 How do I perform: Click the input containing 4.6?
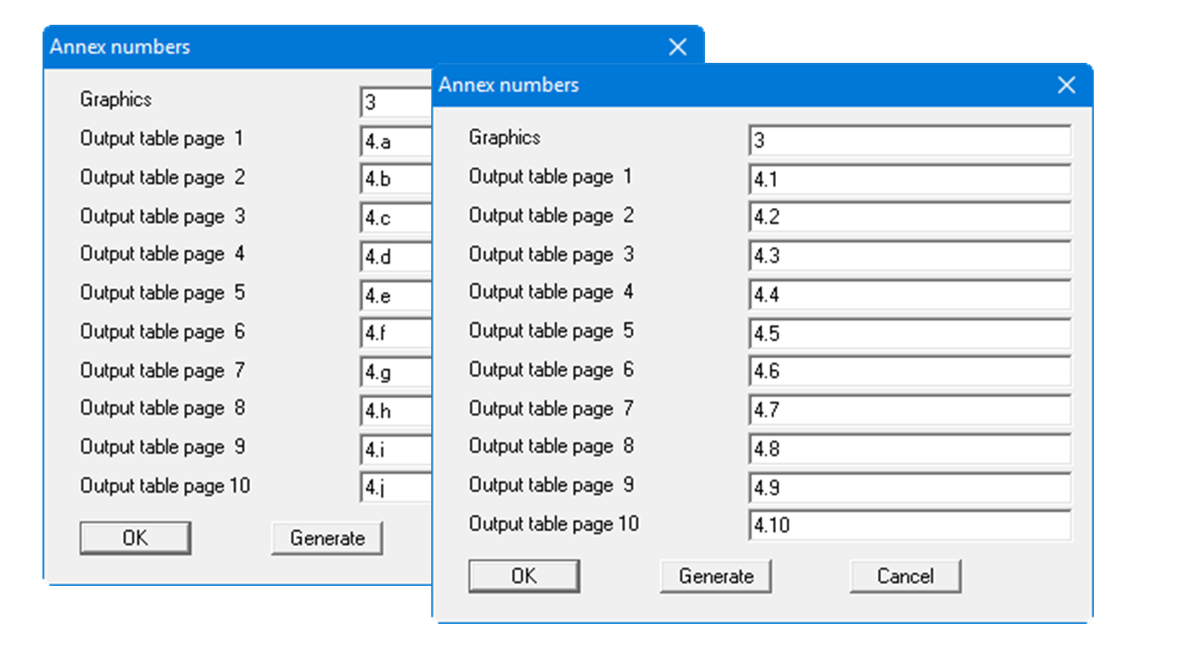909,372
